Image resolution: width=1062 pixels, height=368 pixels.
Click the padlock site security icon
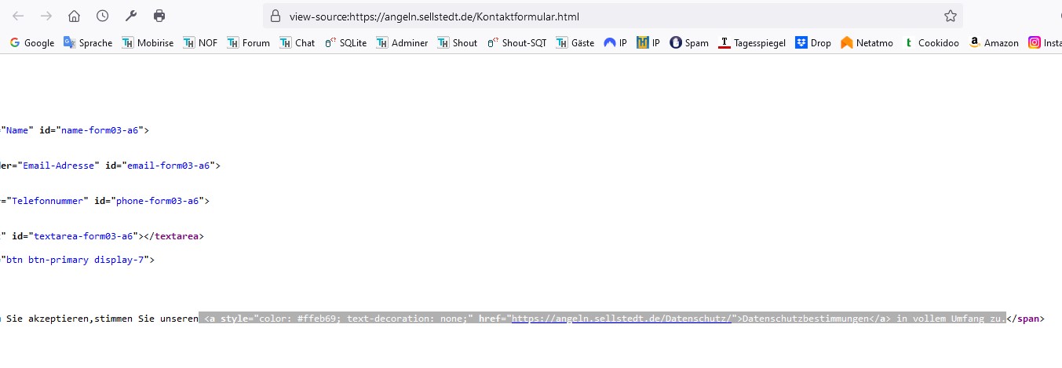275,16
